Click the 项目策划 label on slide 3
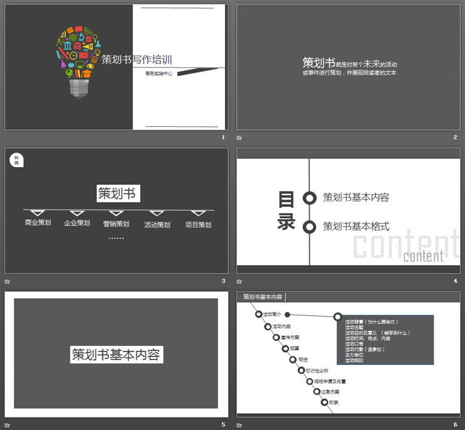The width and height of the screenshot is (465, 430). click(x=198, y=225)
